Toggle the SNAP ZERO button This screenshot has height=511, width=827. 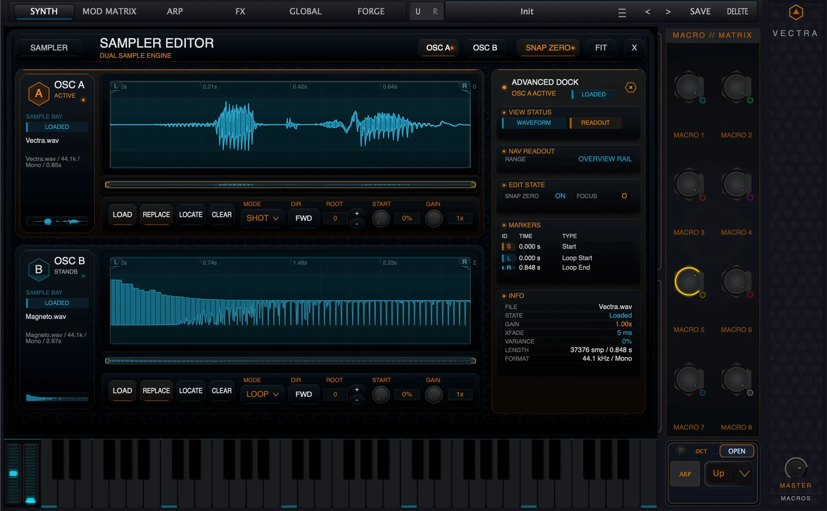(549, 48)
